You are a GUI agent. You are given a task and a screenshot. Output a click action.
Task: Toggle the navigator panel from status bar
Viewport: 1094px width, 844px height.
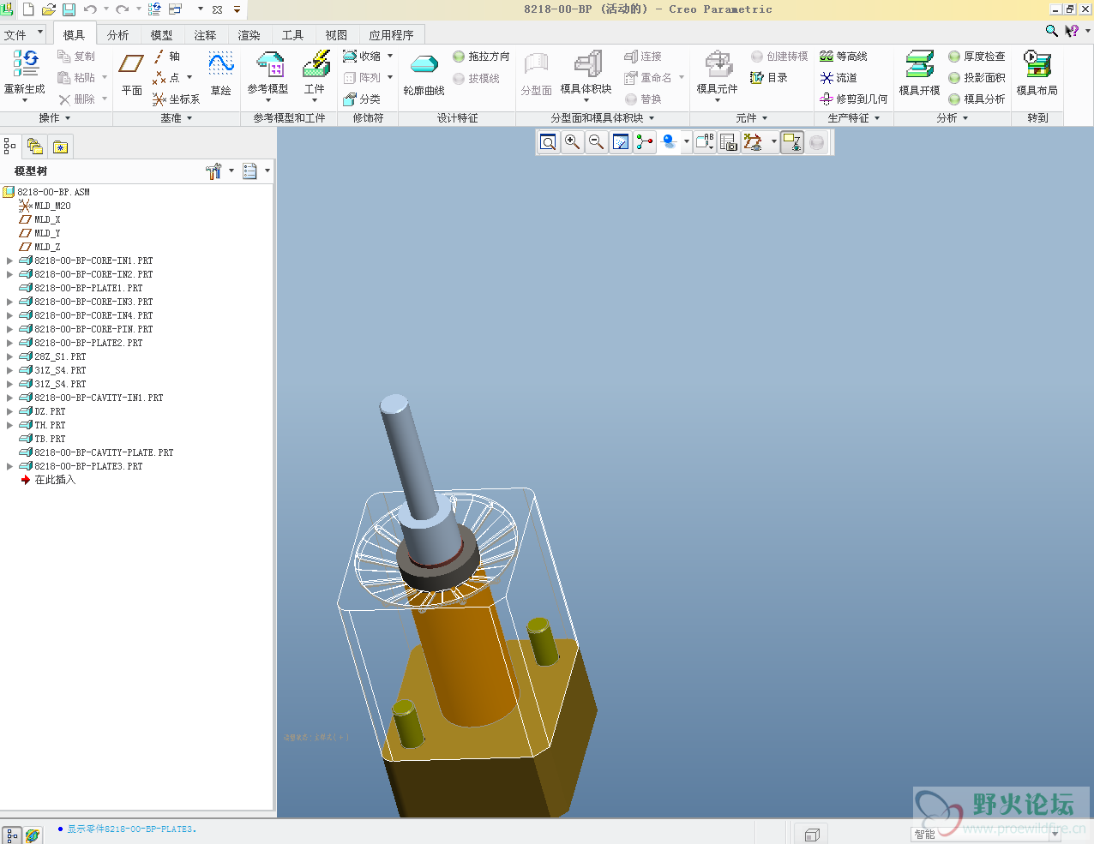tap(12, 835)
